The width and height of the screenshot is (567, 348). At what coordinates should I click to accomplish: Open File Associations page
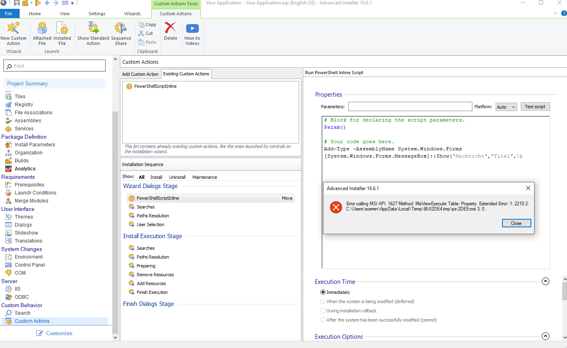click(x=33, y=113)
